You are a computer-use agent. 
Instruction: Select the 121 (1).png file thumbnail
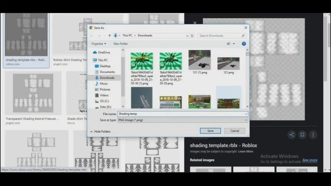tap(200, 60)
